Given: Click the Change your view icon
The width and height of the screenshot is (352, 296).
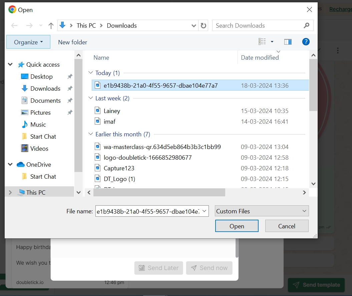Looking at the screenshot, I should [x=262, y=42].
